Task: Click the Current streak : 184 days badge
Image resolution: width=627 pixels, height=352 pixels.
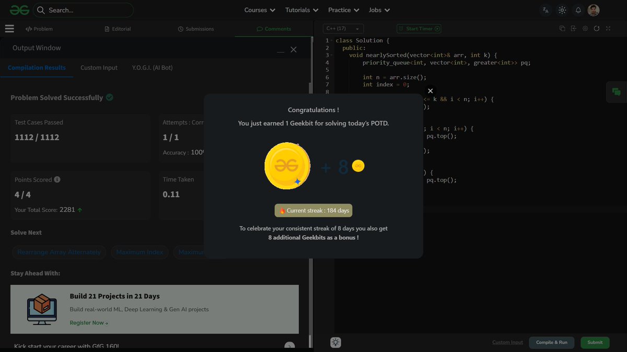Action: (313, 211)
